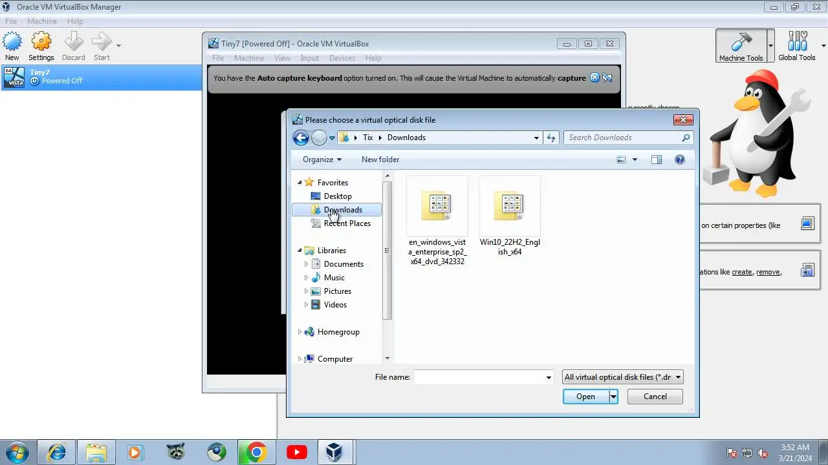This screenshot has height=465, width=828.
Task: Select Machine Tools button
Action: click(x=741, y=46)
